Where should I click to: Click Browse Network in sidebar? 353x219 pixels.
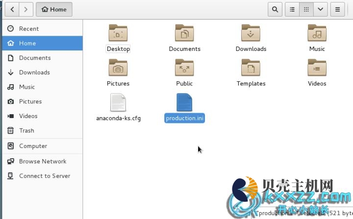click(x=42, y=161)
